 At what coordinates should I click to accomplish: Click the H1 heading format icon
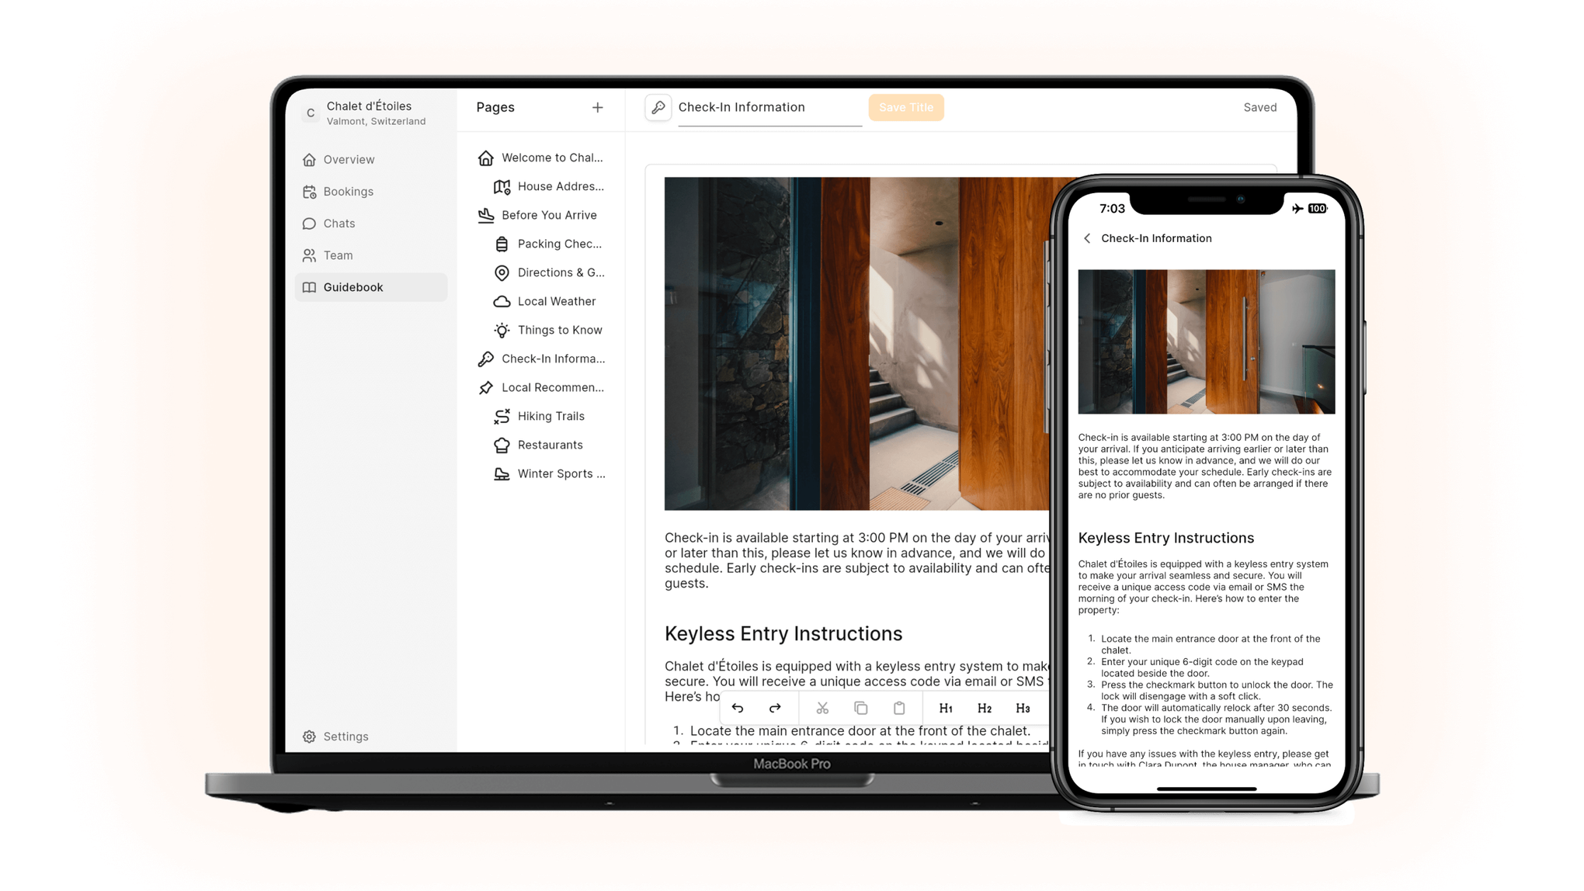(x=944, y=709)
